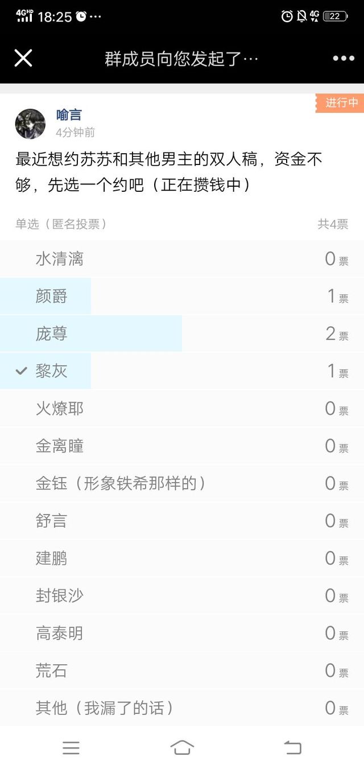Choose the 火燎耶 poll option
The image size is (364, 769).
(x=182, y=409)
